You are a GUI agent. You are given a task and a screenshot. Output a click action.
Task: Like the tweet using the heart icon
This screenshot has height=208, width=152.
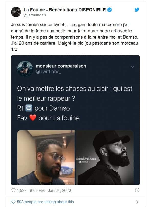click(13, 190)
